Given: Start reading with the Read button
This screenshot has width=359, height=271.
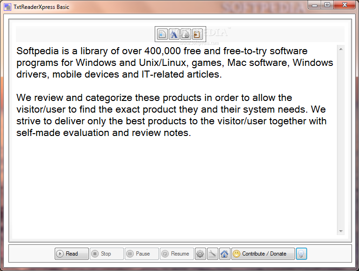Looking at the screenshot, I should tap(72, 254).
